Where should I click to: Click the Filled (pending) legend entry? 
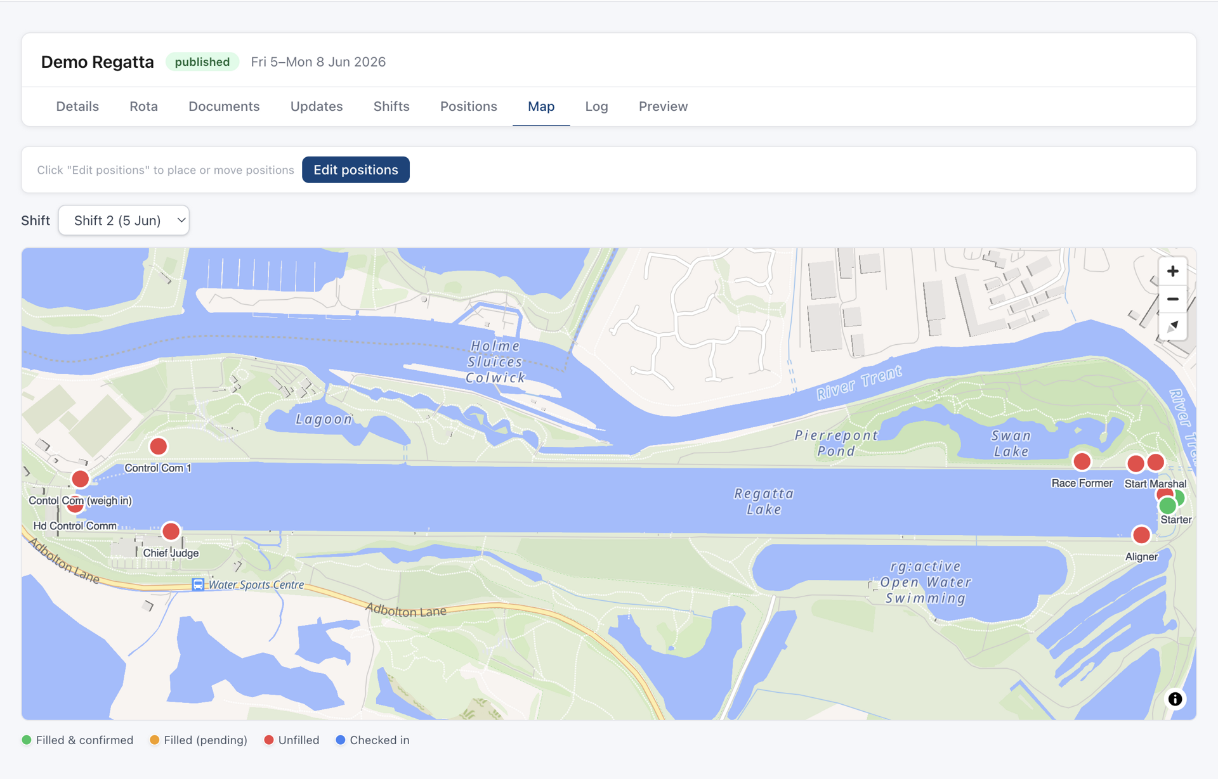coord(199,740)
